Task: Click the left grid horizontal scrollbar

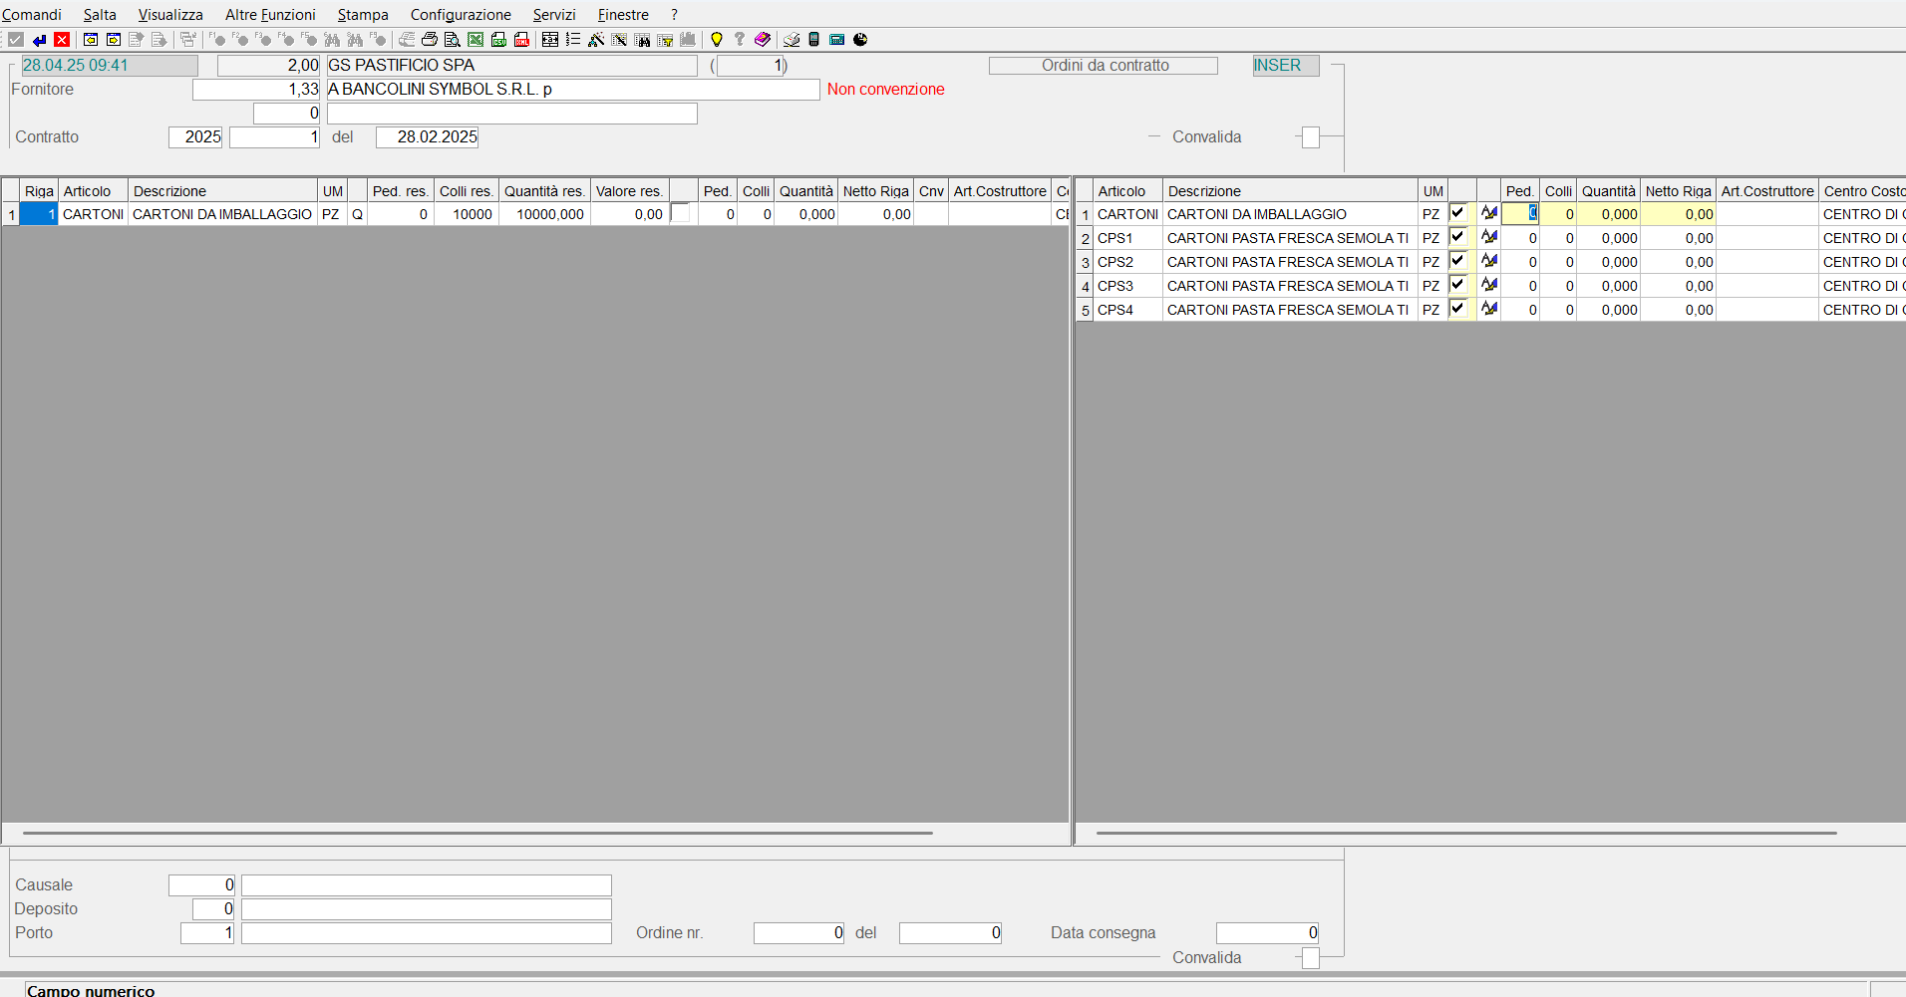Action: tap(477, 833)
